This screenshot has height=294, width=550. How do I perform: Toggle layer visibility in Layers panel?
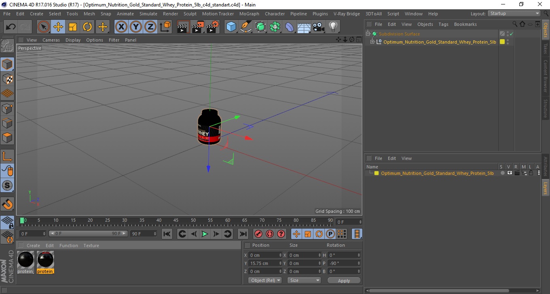coord(510,173)
